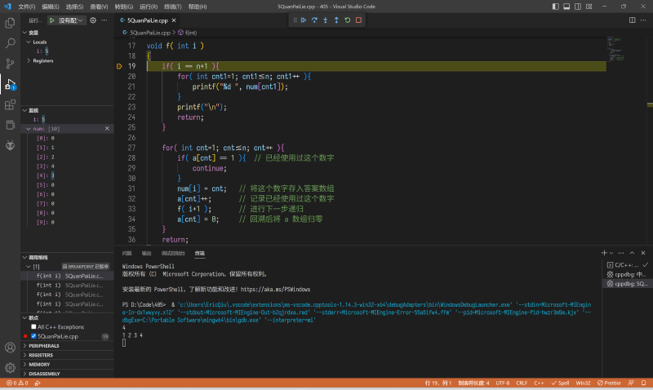Open the Extensions view
653x390 pixels.
[10, 104]
